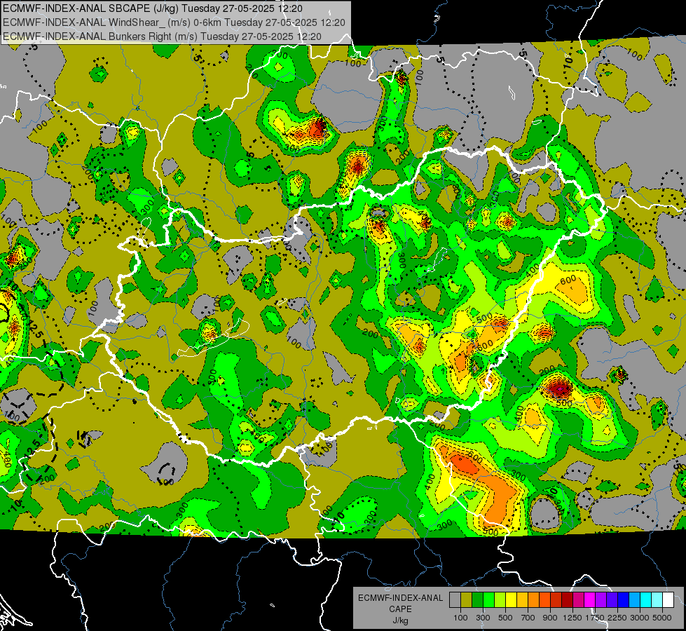Select the dark maroon swatch before 1250
Viewport: 686px width, 631px height.
tap(568, 599)
